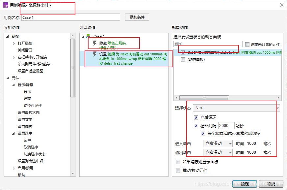Select the 取消选中 action
This screenshot has height=190, width=287.
[x=31, y=147]
